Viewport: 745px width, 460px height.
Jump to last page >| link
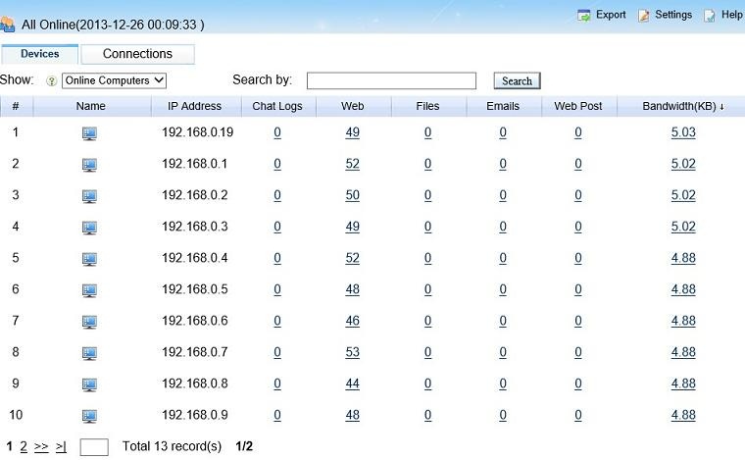(x=61, y=446)
